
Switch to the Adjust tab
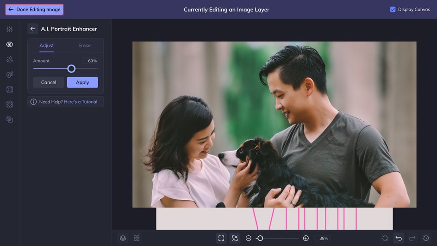[47, 45]
